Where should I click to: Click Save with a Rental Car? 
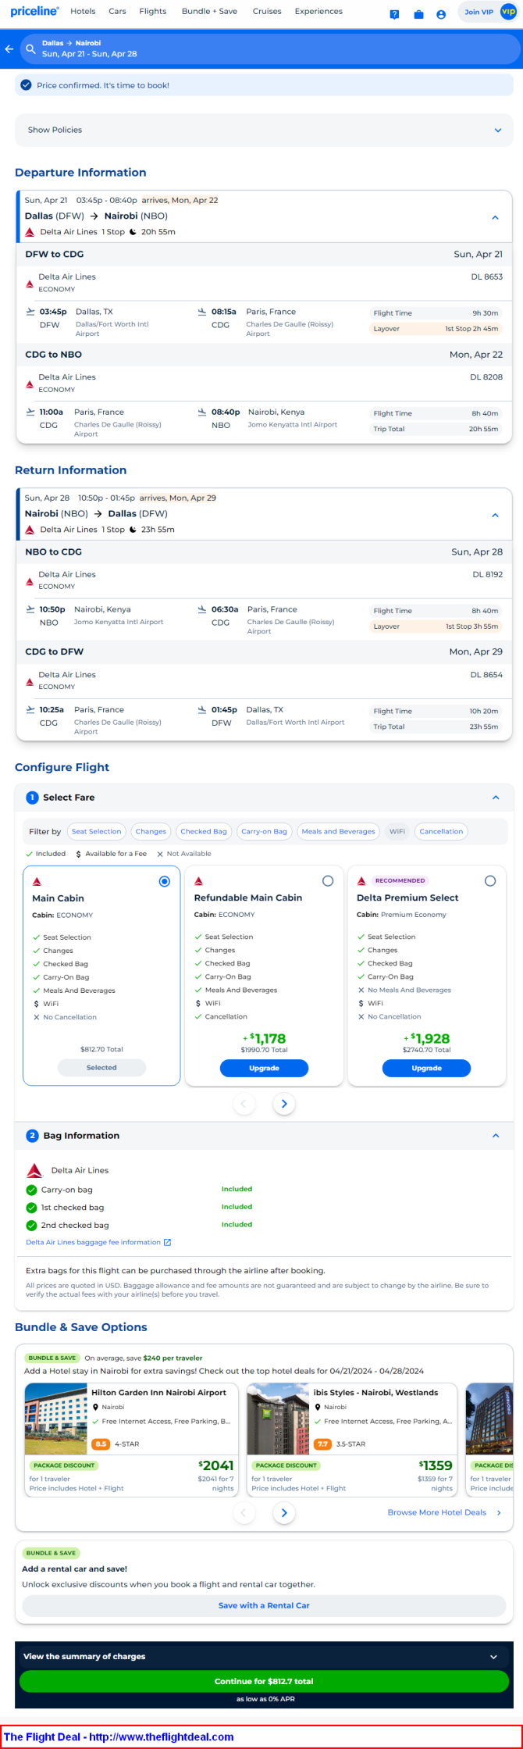pyautogui.click(x=264, y=1605)
